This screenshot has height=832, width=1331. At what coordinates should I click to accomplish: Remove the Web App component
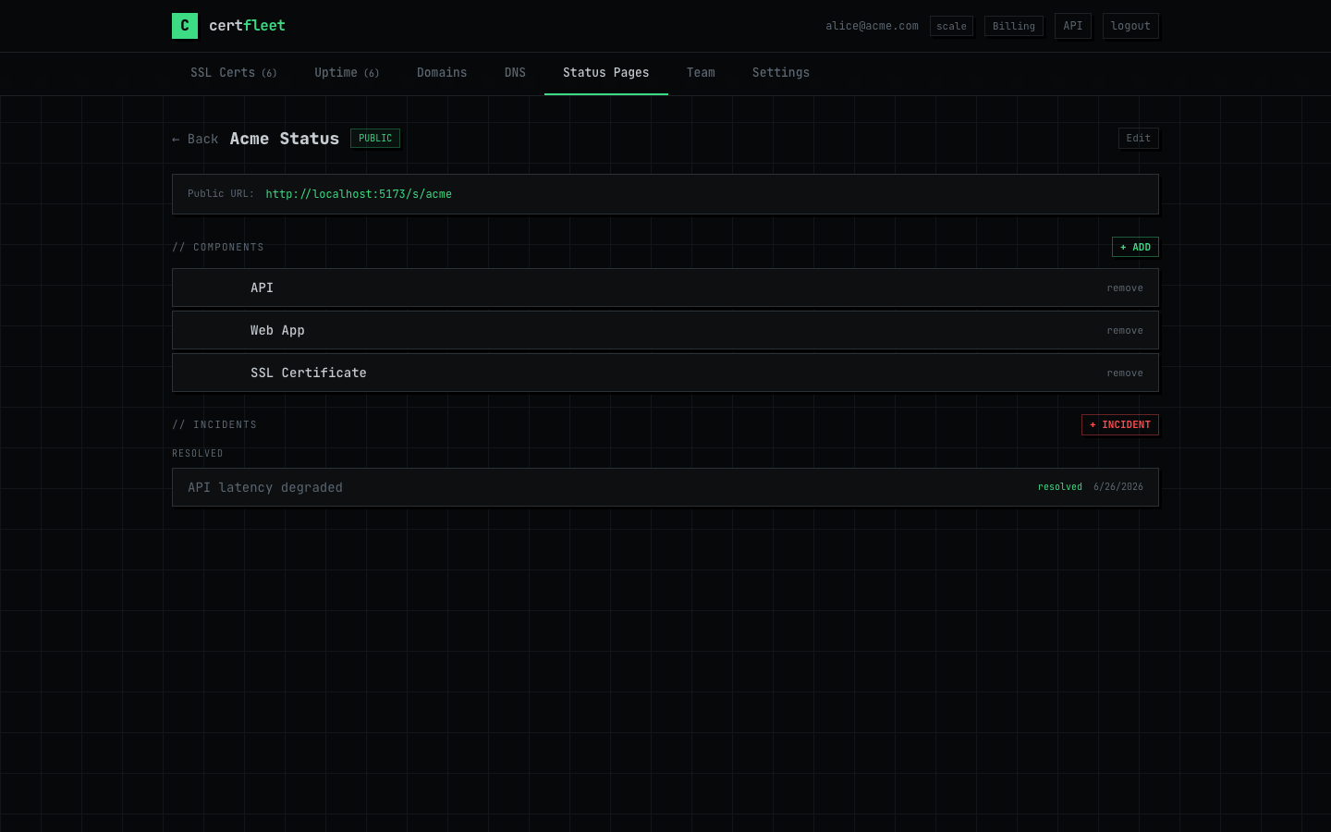tap(1125, 331)
